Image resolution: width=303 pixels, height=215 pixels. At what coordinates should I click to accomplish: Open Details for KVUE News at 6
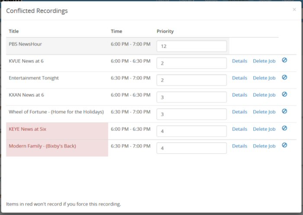[x=240, y=61]
